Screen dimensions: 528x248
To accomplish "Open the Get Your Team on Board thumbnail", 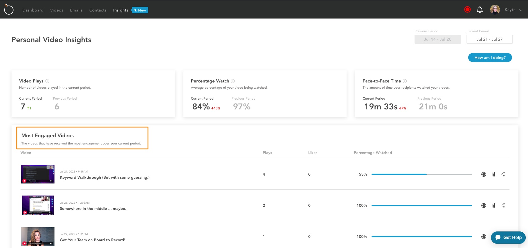I will (38, 236).
